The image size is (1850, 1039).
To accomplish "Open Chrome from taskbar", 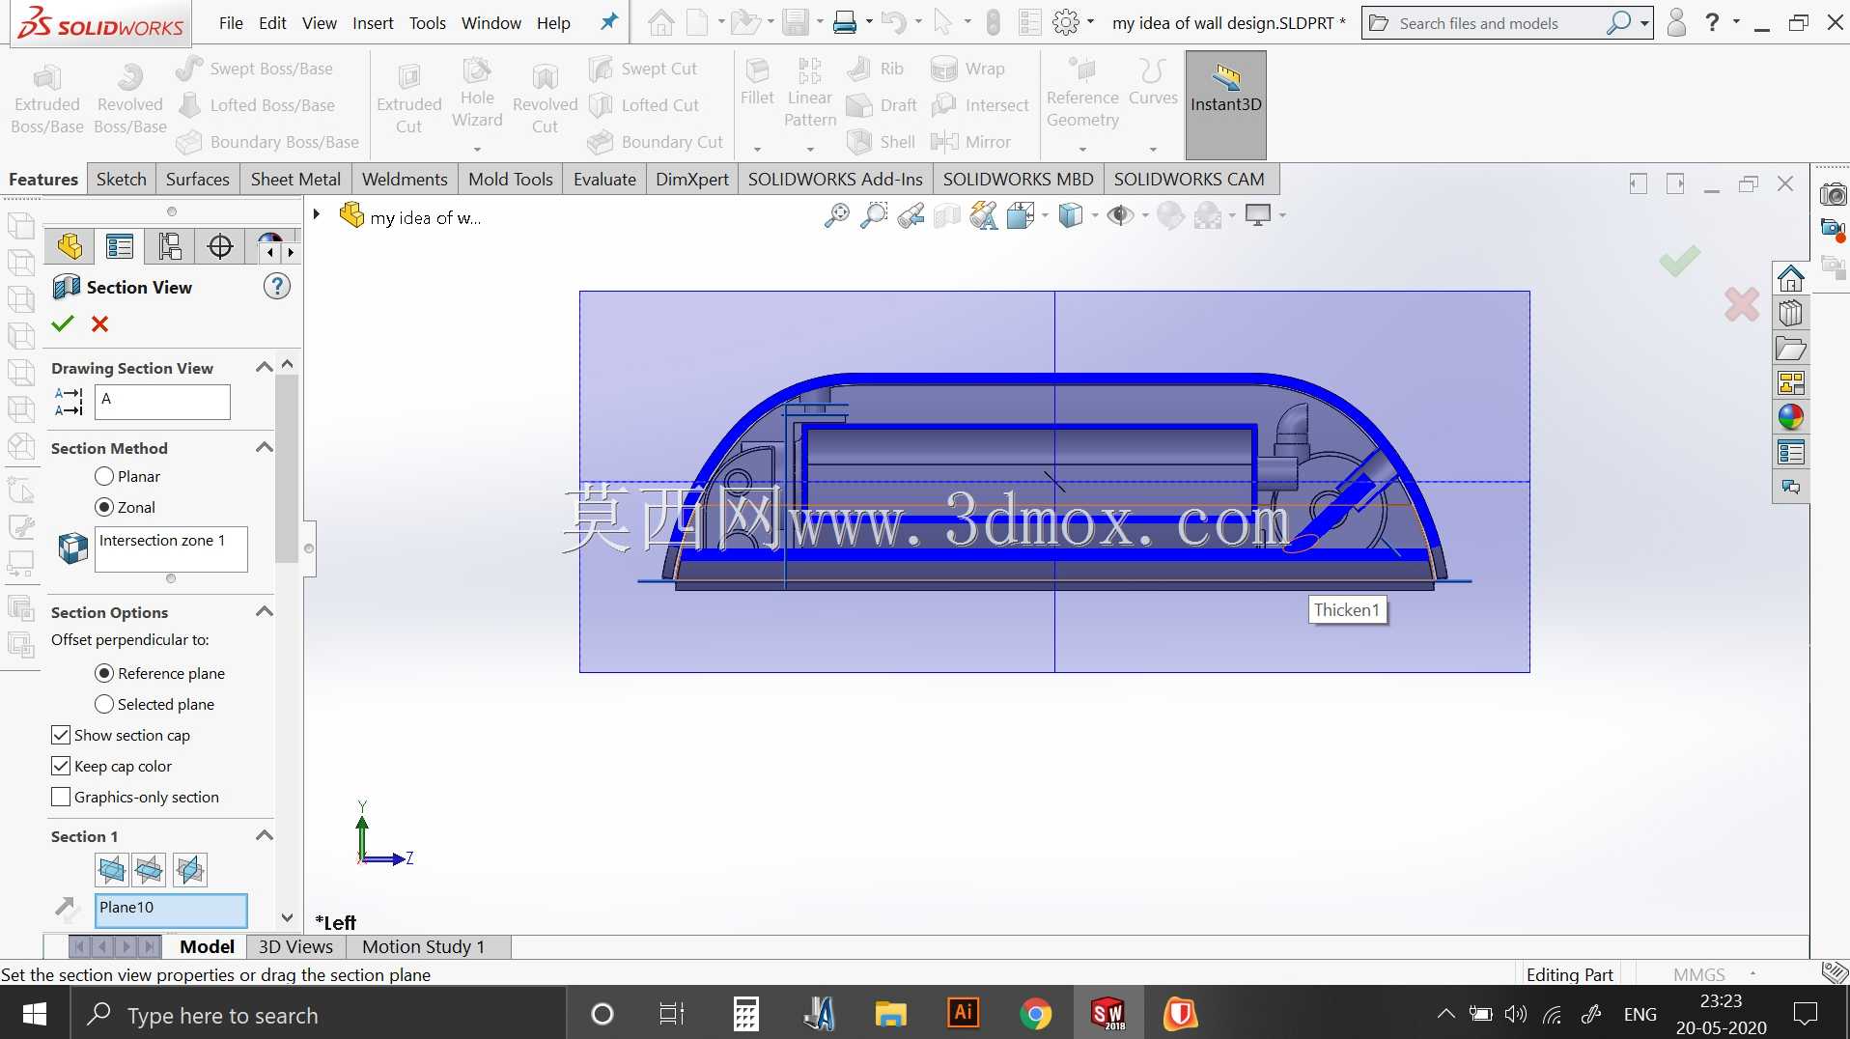I will pyautogui.click(x=1035, y=1014).
